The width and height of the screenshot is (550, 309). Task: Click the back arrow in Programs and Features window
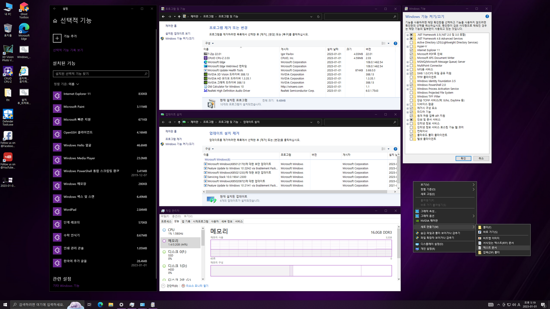tap(163, 17)
